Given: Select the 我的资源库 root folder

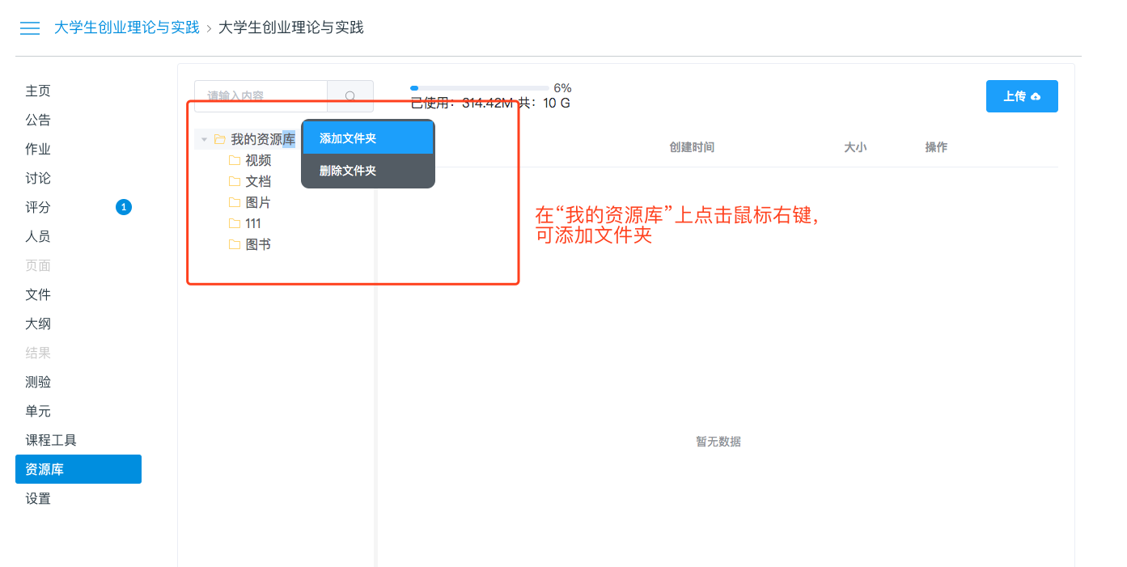Looking at the screenshot, I should [263, 139].
